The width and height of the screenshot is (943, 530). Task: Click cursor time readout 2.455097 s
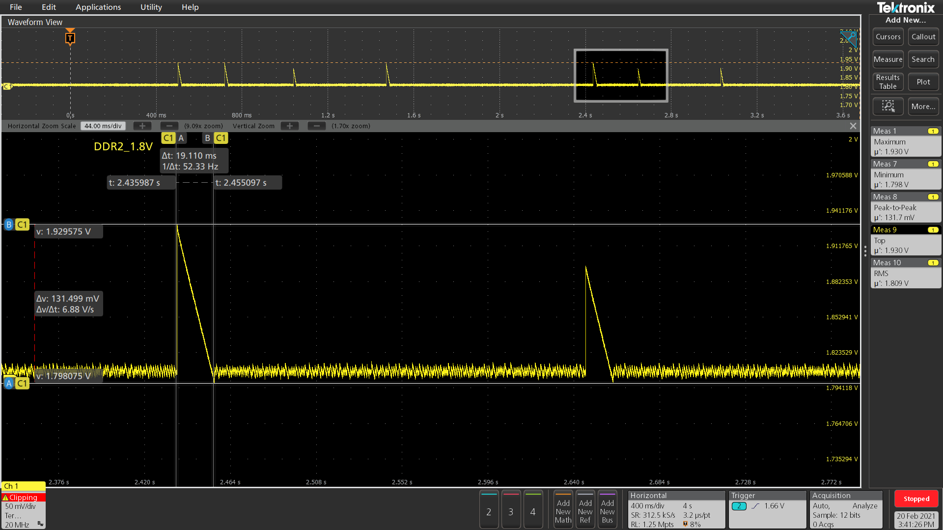click(248, 183)
